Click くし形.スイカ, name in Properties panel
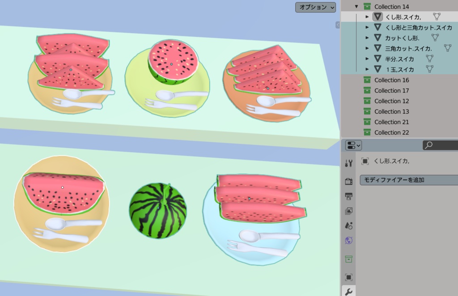Viewport: 458px width, 296px height. coord(391,161)
